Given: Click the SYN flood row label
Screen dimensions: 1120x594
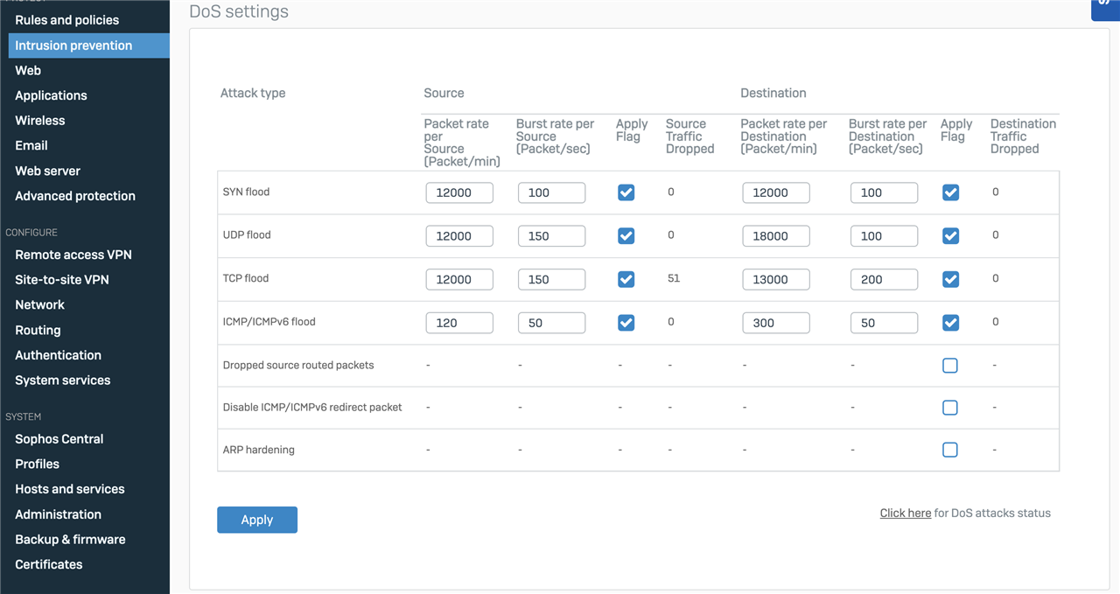Looking at the screenshot, I should [246, 192].
